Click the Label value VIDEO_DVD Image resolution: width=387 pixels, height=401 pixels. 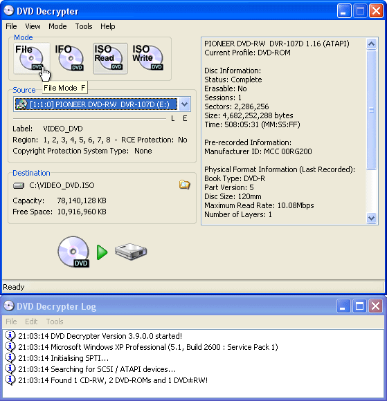[x=63, y=129]
